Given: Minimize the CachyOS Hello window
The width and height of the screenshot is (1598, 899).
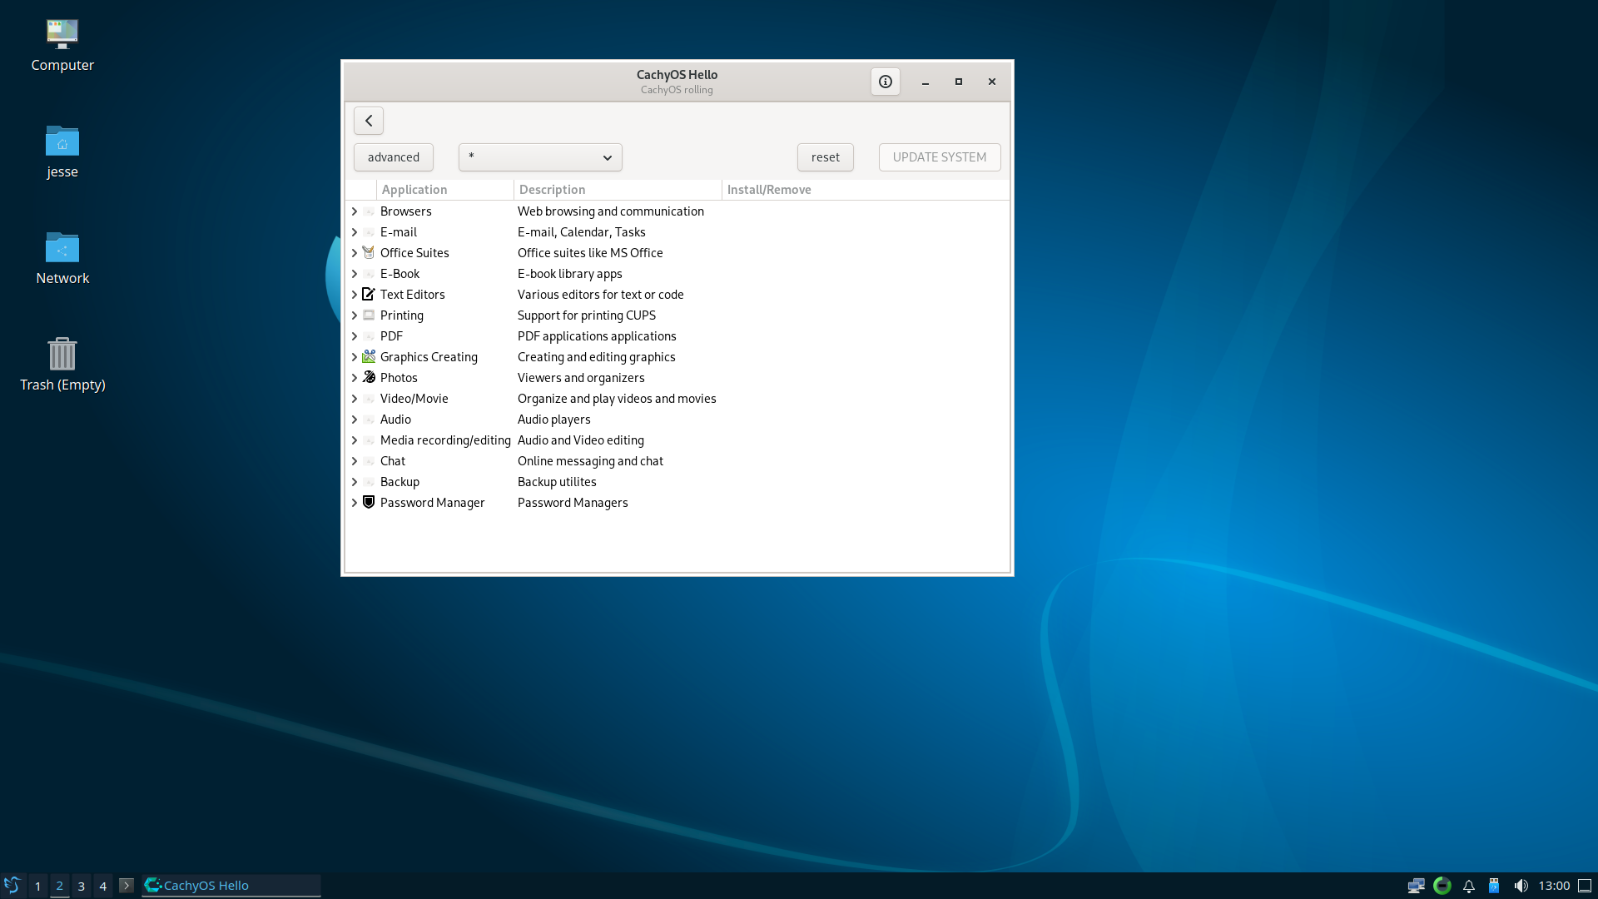Looking at the screenshot, I should tap(926, 82).
